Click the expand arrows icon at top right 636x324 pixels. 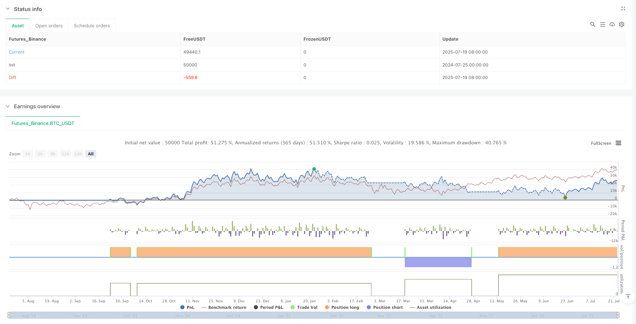coord(623,8)
